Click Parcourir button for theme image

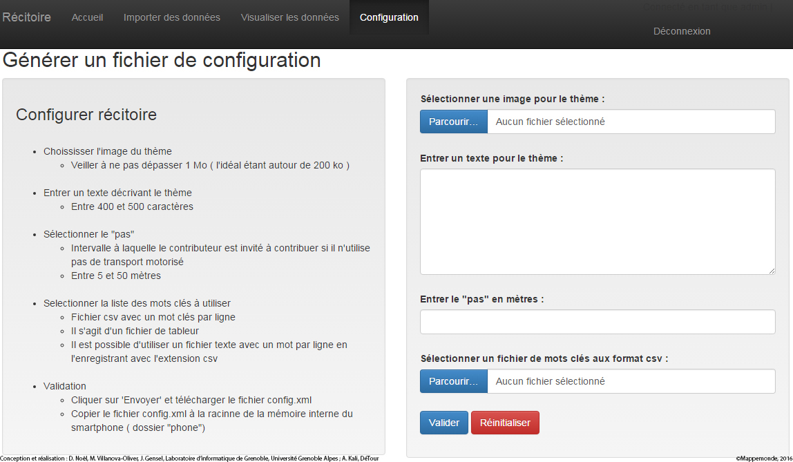click(x=453, y=122)
